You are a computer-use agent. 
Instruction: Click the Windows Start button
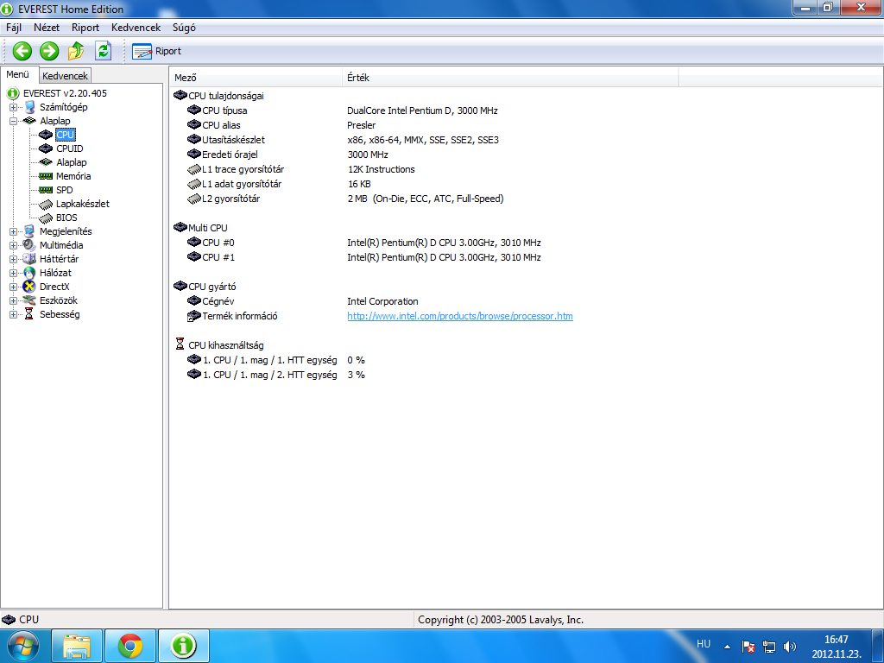[22, 646]
